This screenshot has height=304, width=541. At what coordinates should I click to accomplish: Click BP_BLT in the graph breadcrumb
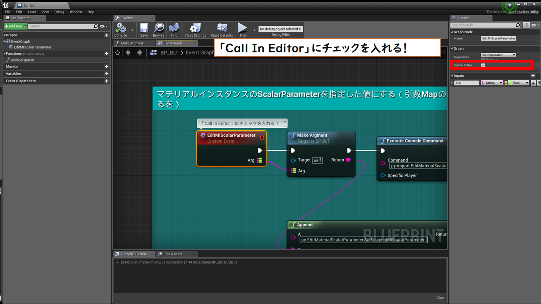[x=169, y=53]
